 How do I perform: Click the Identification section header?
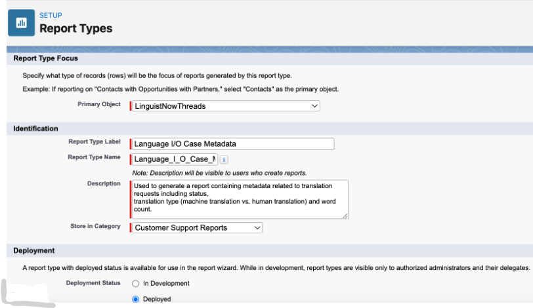(x=35, y=128)
